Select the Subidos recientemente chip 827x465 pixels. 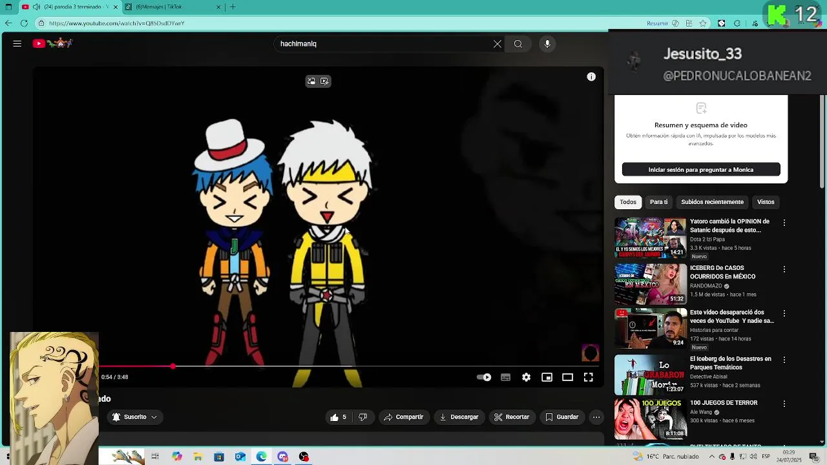coord(712,202)
